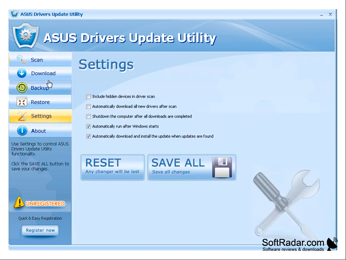Close the ASUS Drivers Update Utility window

[x=330, y=15]
